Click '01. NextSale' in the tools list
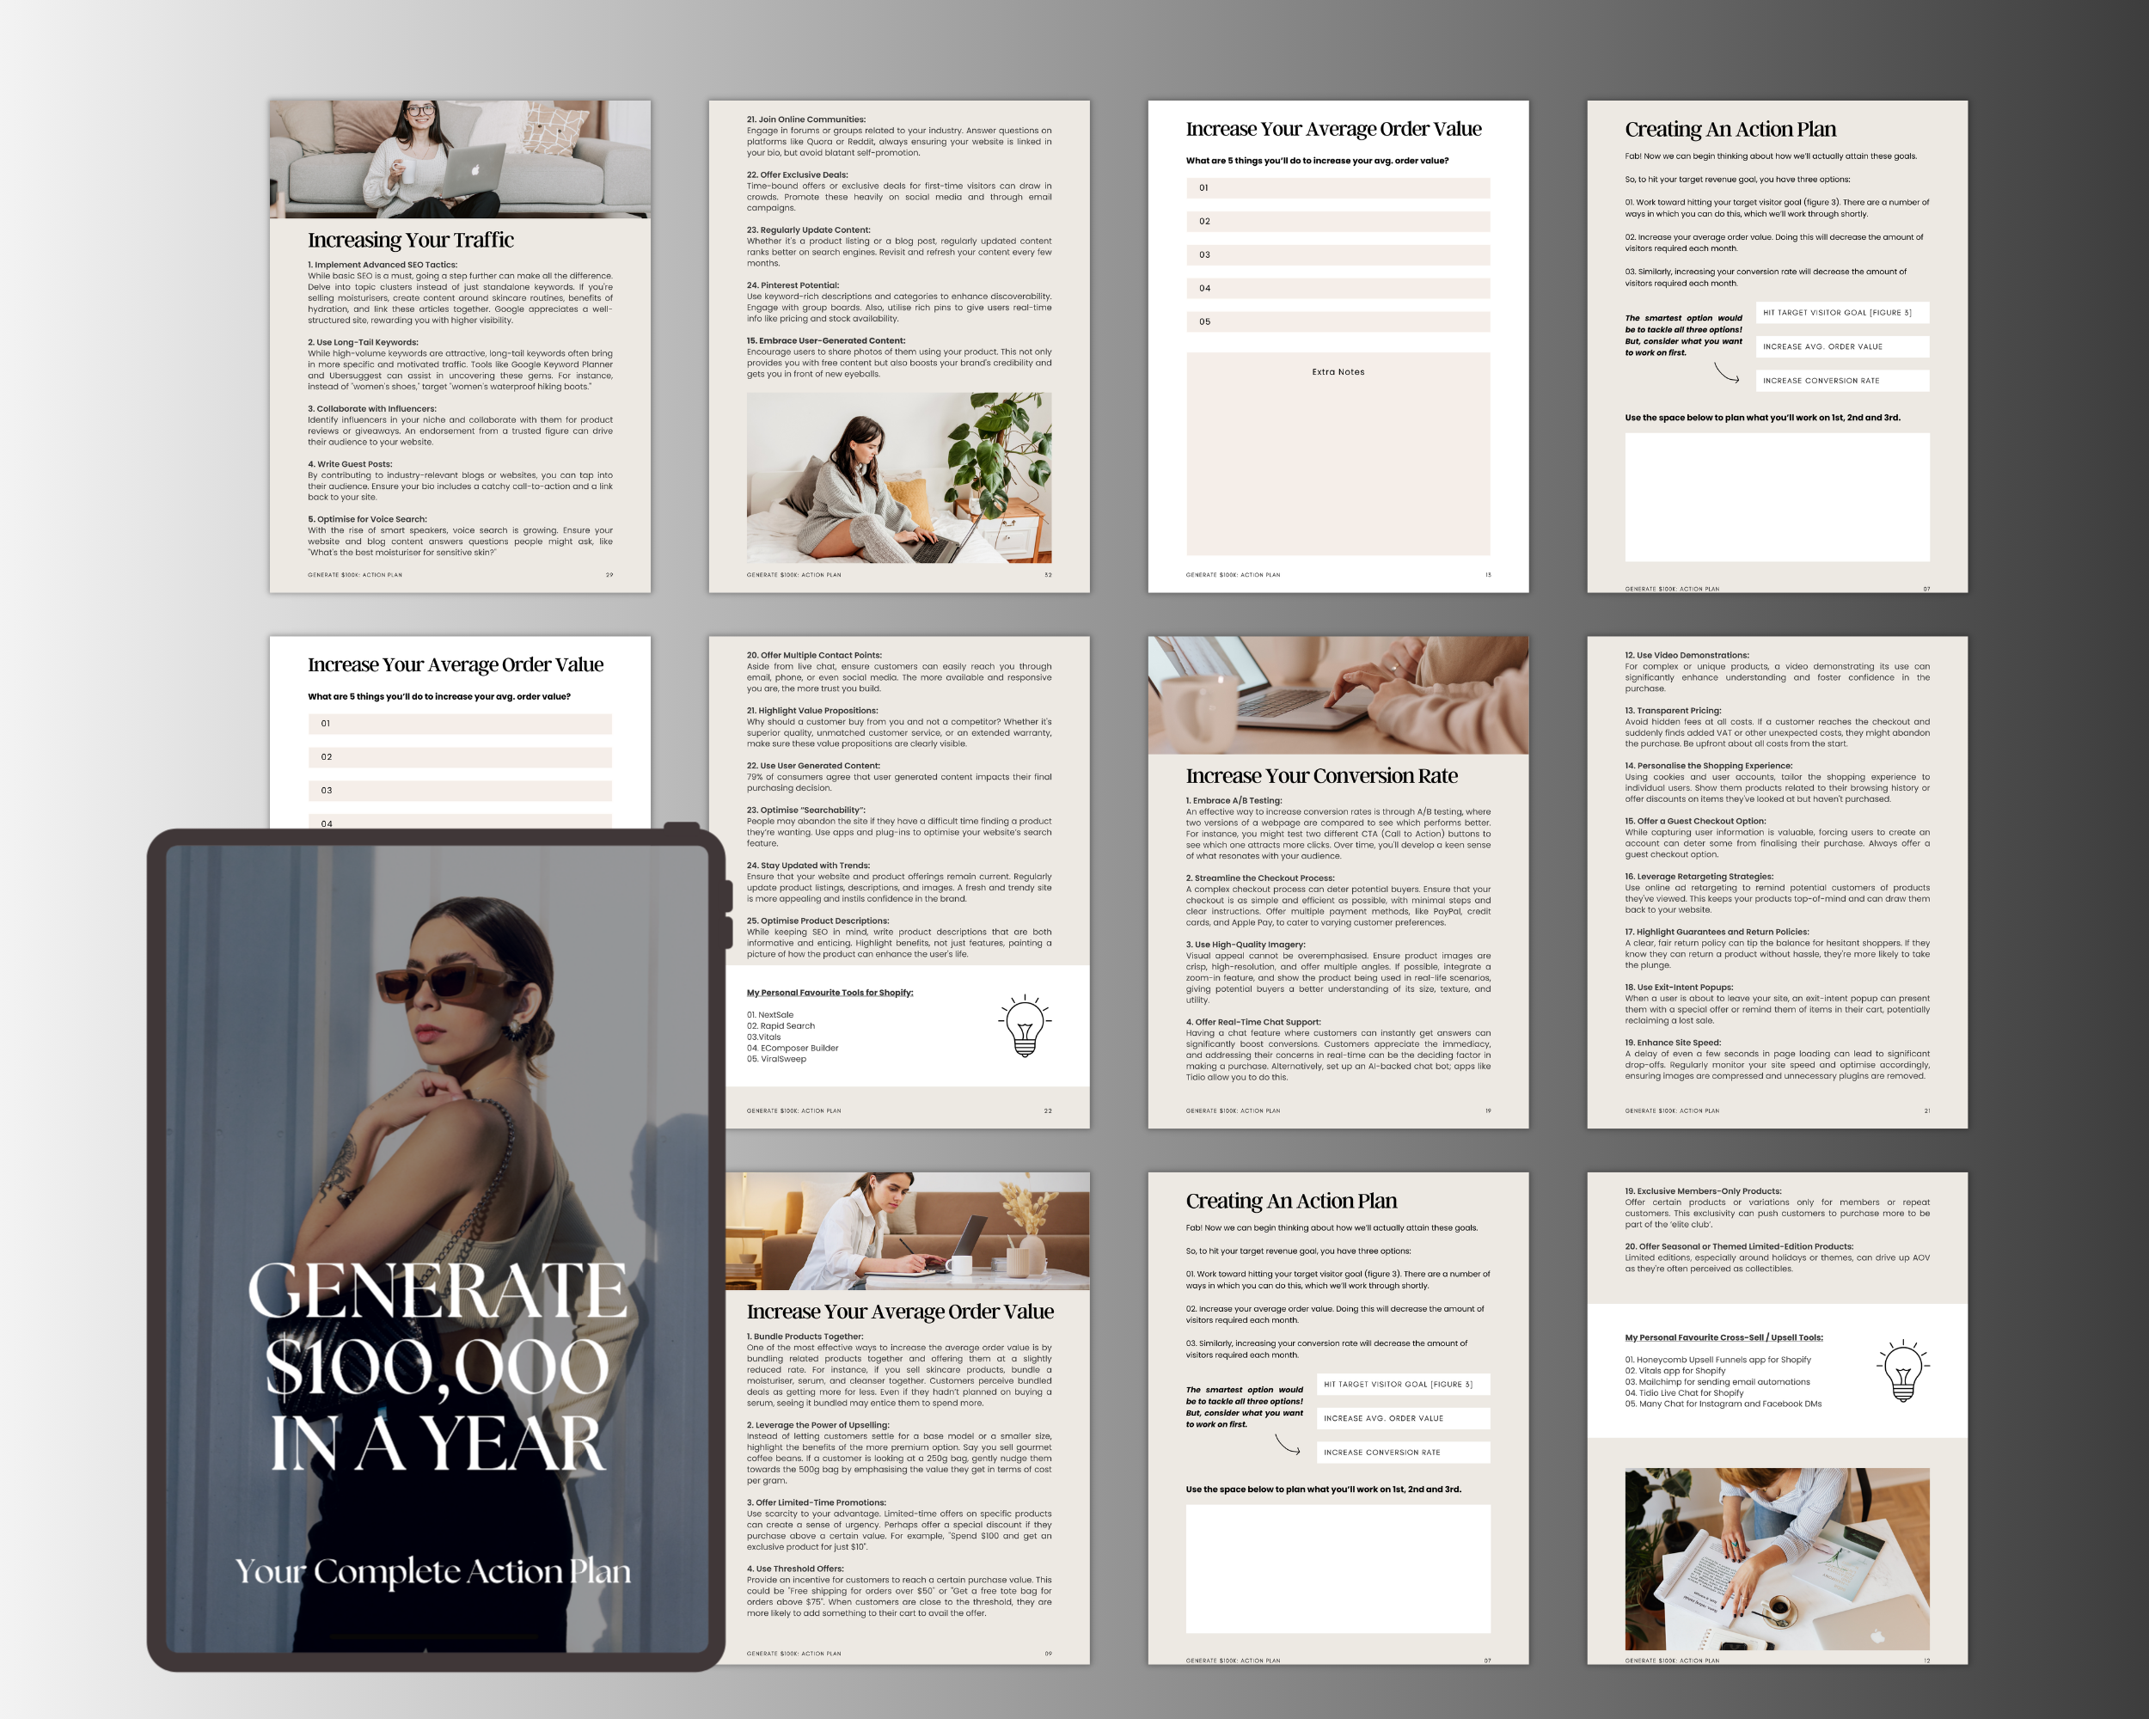The width and height of the screenshot is (2149, 1719). tap(770, 1014)
